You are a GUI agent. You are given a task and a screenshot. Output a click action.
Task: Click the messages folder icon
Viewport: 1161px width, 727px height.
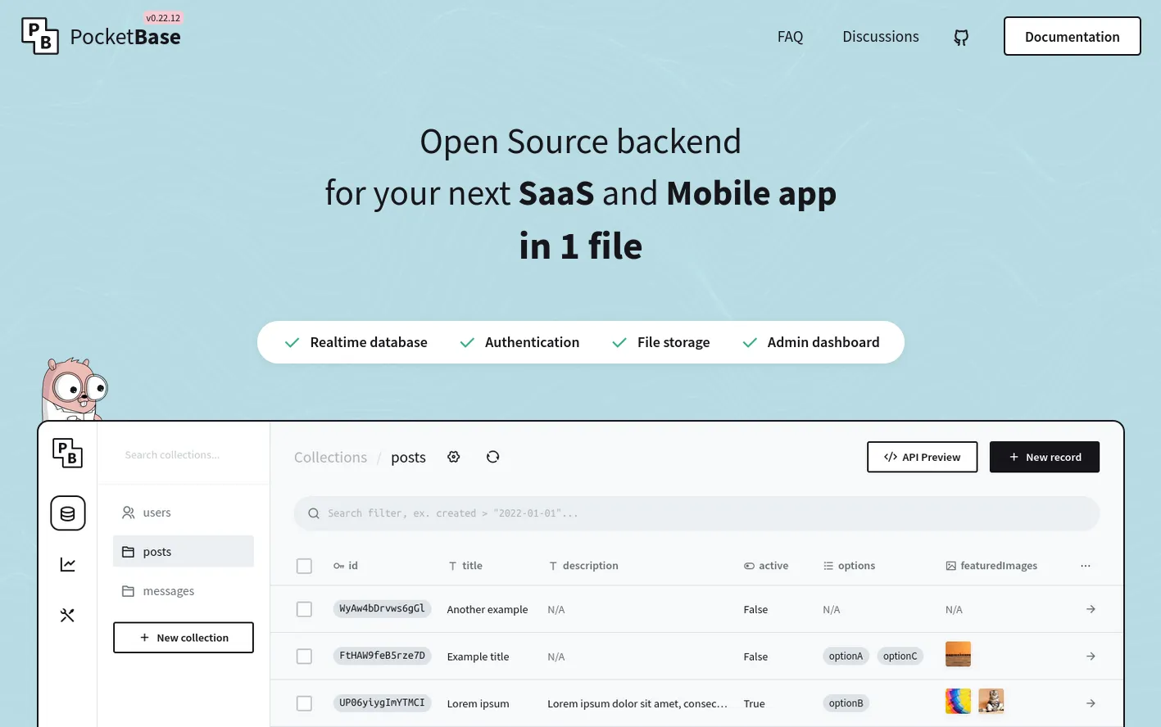click(128, 591)
